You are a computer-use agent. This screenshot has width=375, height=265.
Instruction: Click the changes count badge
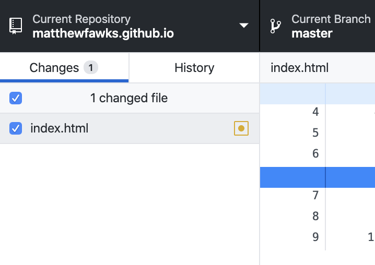[x=91, y=68]
